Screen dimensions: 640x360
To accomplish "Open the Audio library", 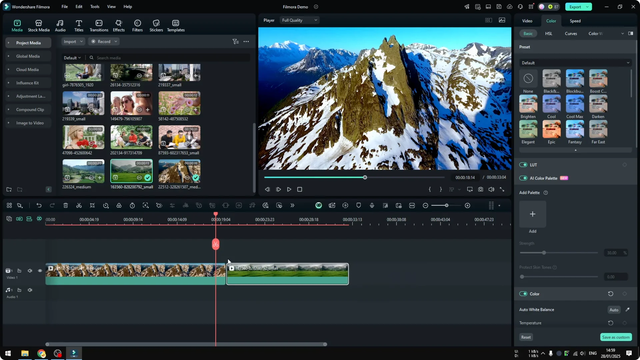I will [x=60, y=26].
